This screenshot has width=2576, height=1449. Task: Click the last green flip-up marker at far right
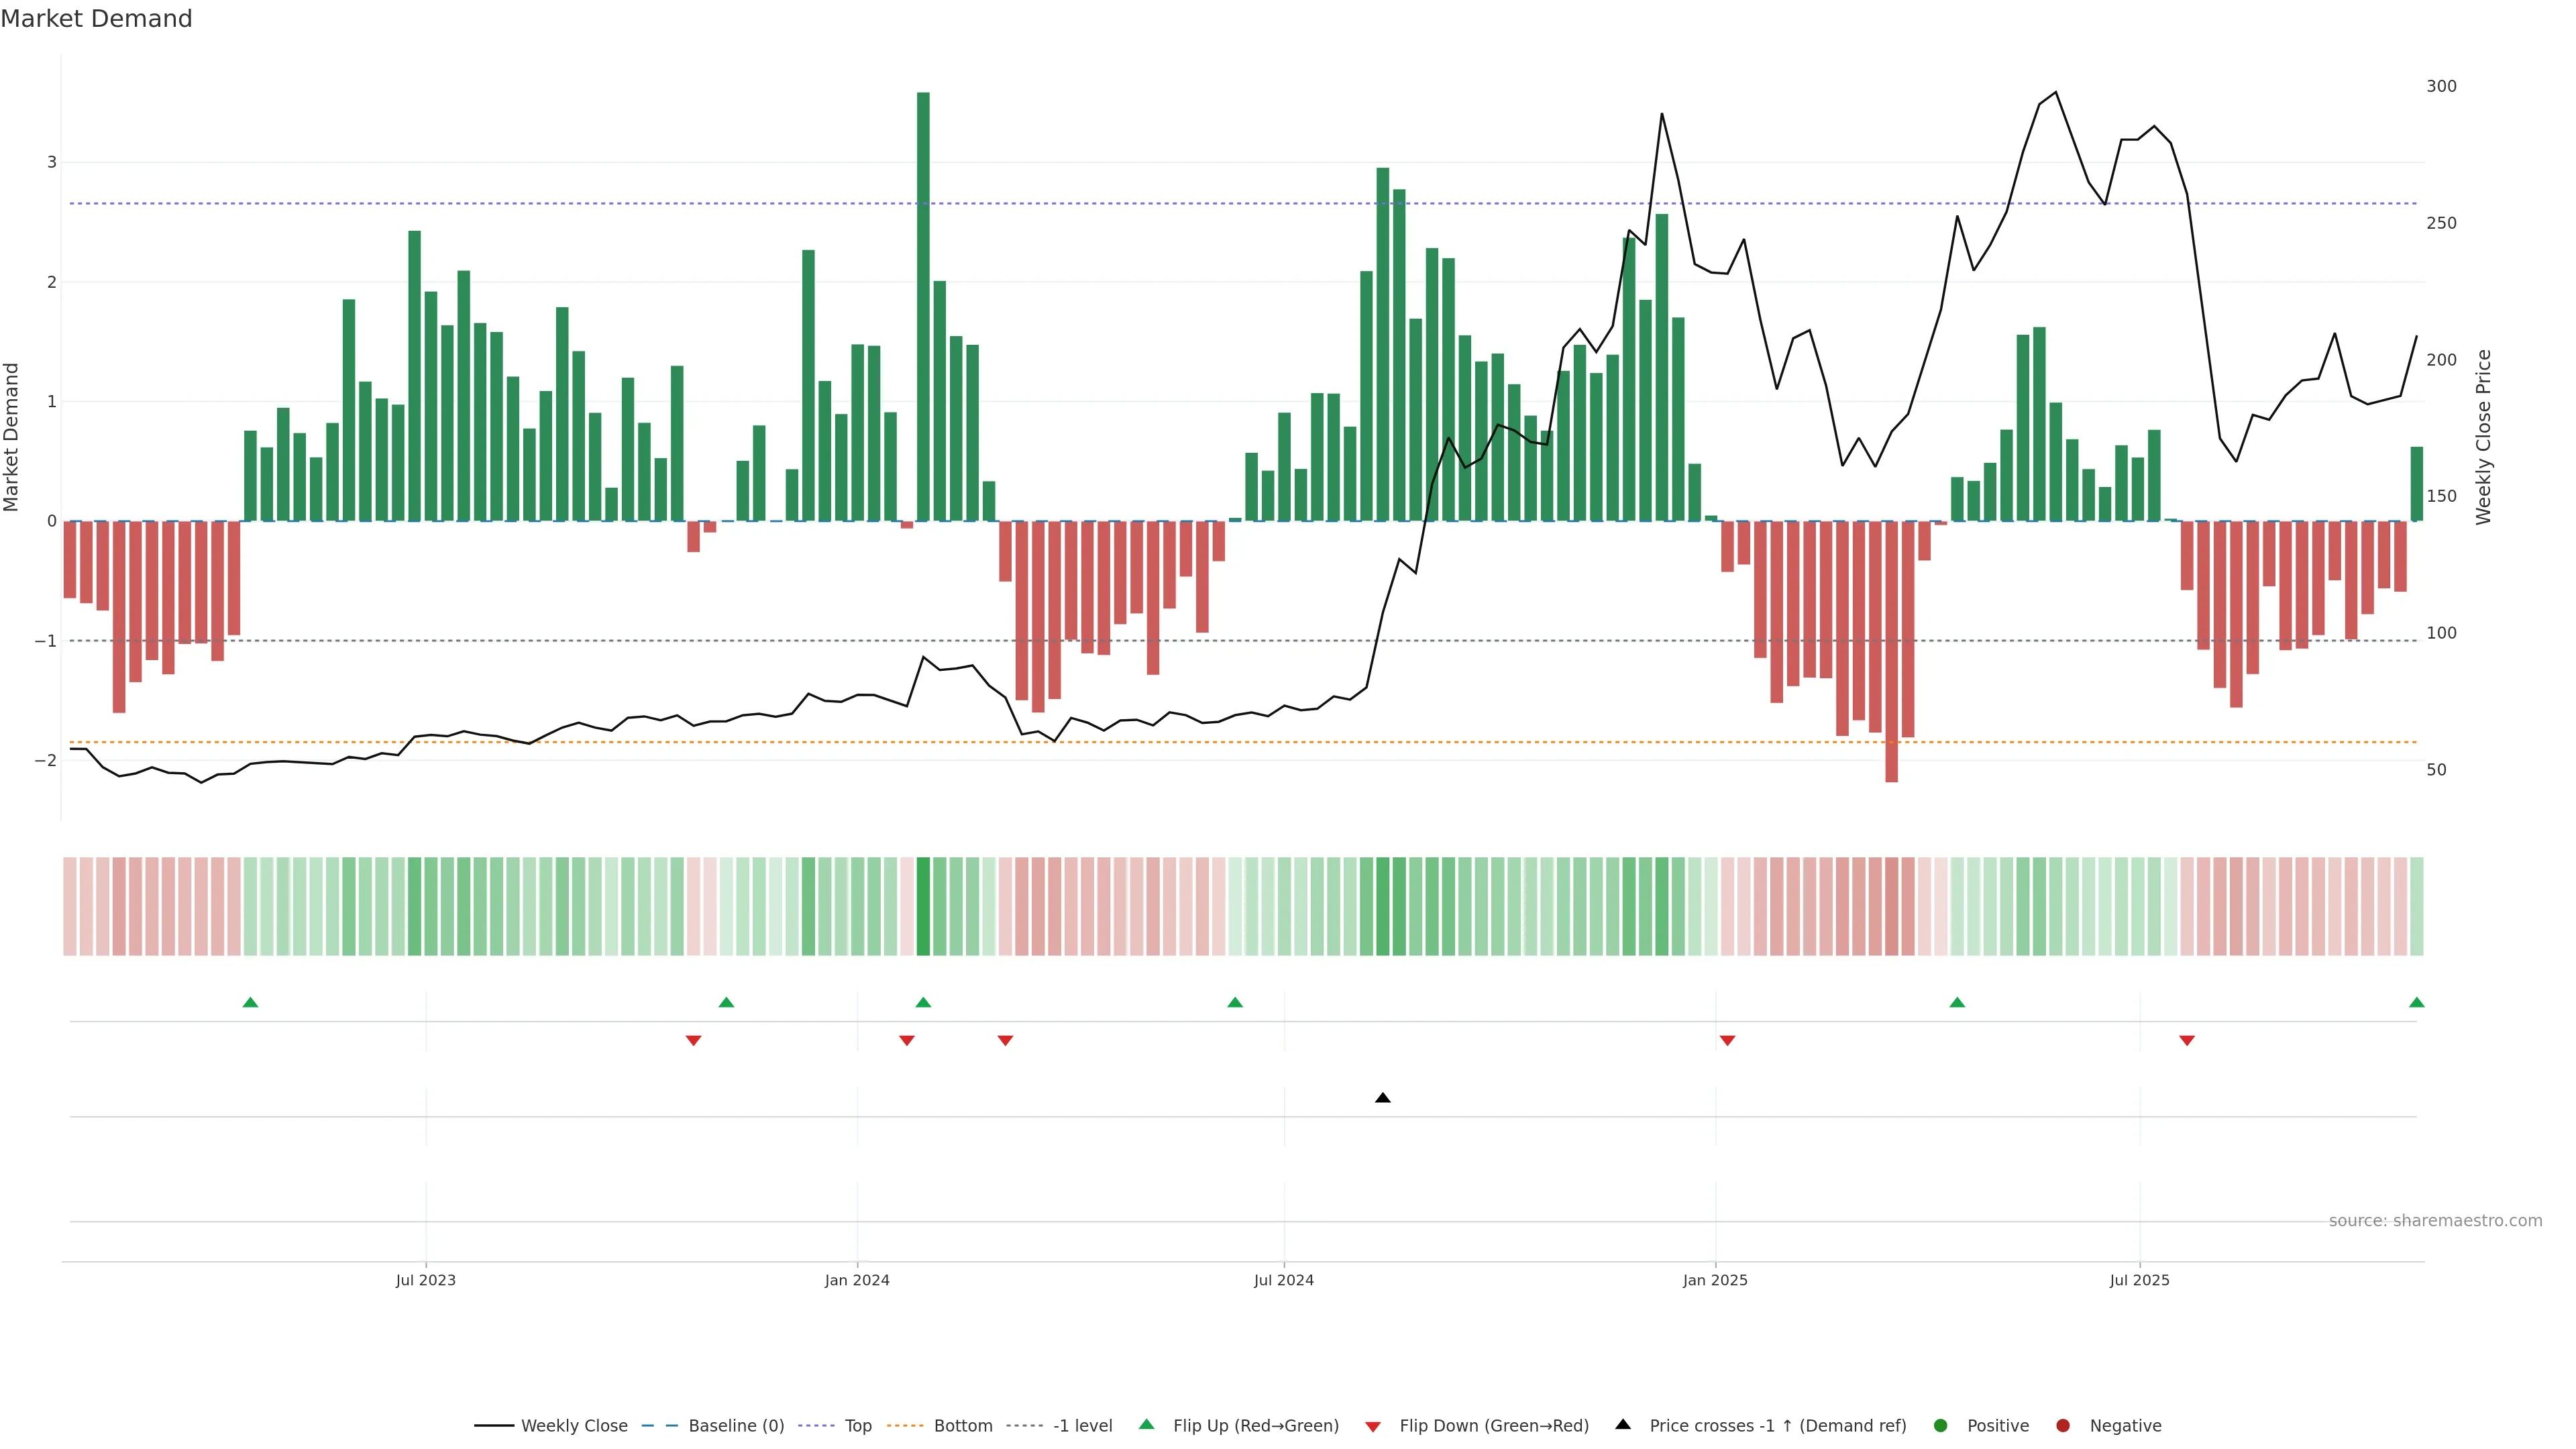2416,1002
